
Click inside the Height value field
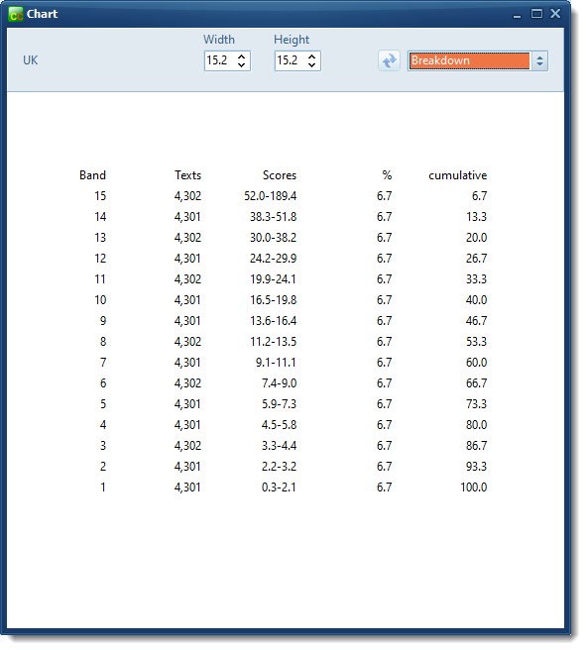tap(291, 61)
